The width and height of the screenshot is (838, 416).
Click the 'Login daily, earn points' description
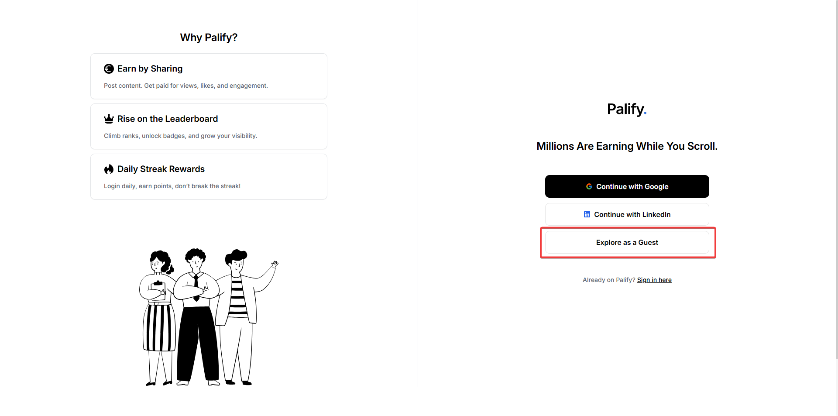172,186
